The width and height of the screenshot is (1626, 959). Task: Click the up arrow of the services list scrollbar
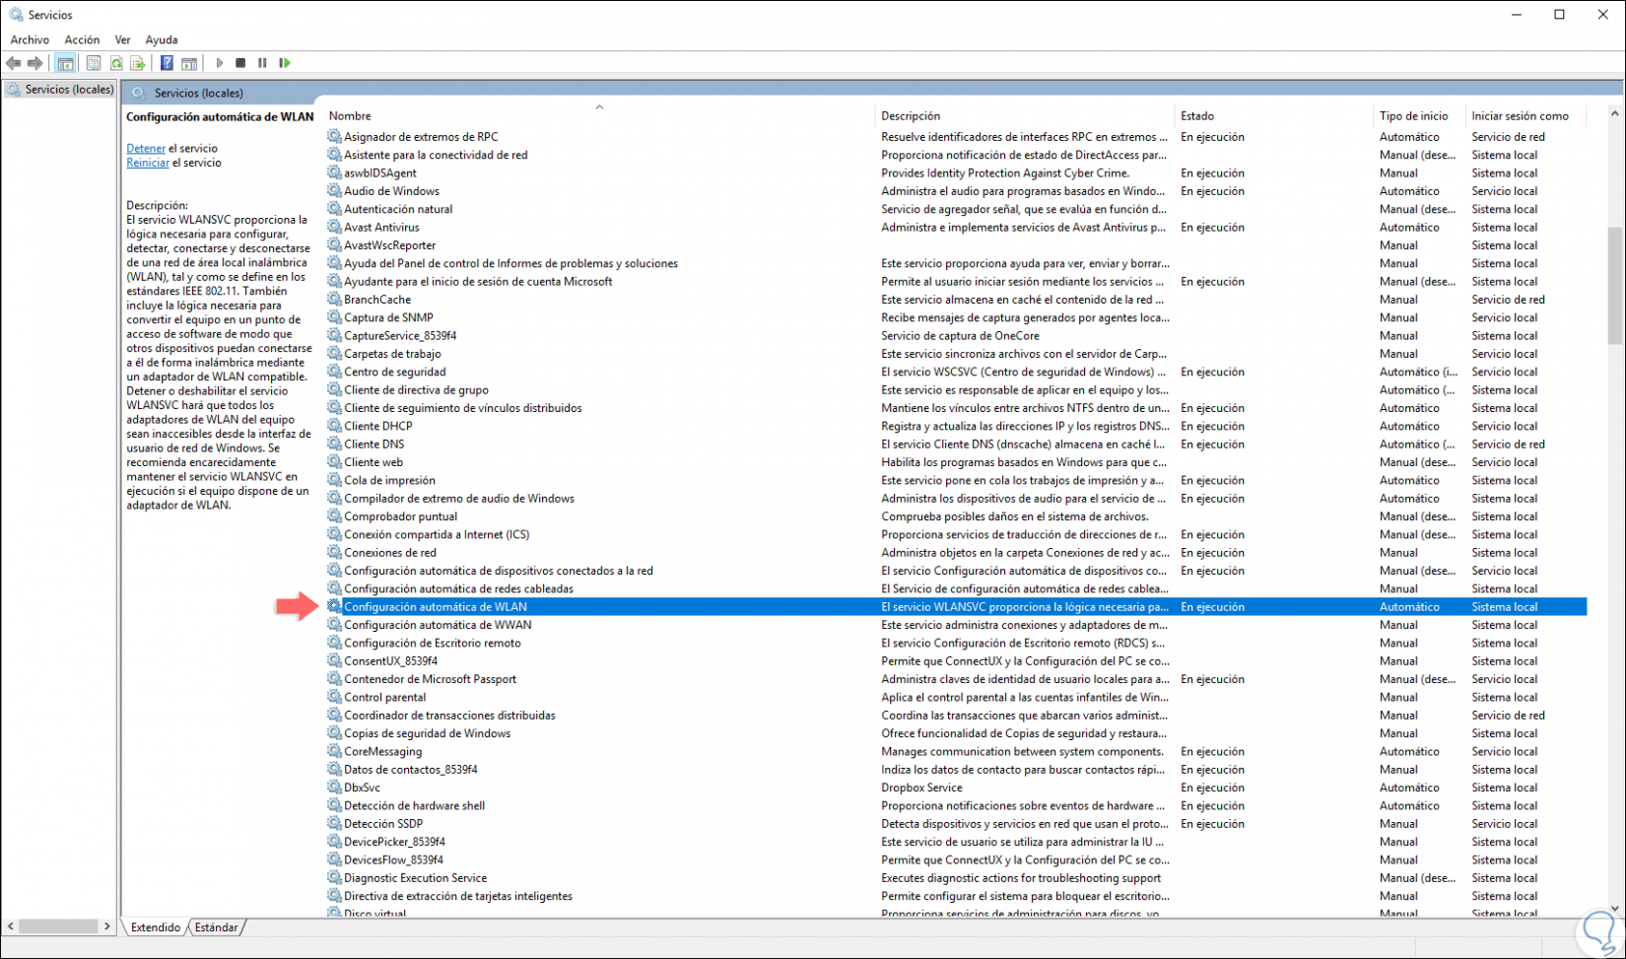pos(1614,114)
